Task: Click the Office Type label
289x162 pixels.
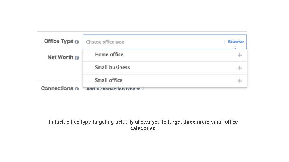Action: click(58, 41)
